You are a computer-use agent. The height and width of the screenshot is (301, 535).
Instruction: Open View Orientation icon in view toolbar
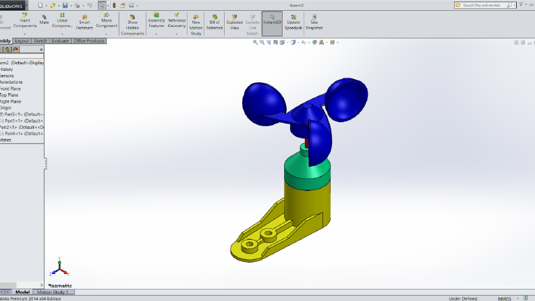[x=282, y=43]
